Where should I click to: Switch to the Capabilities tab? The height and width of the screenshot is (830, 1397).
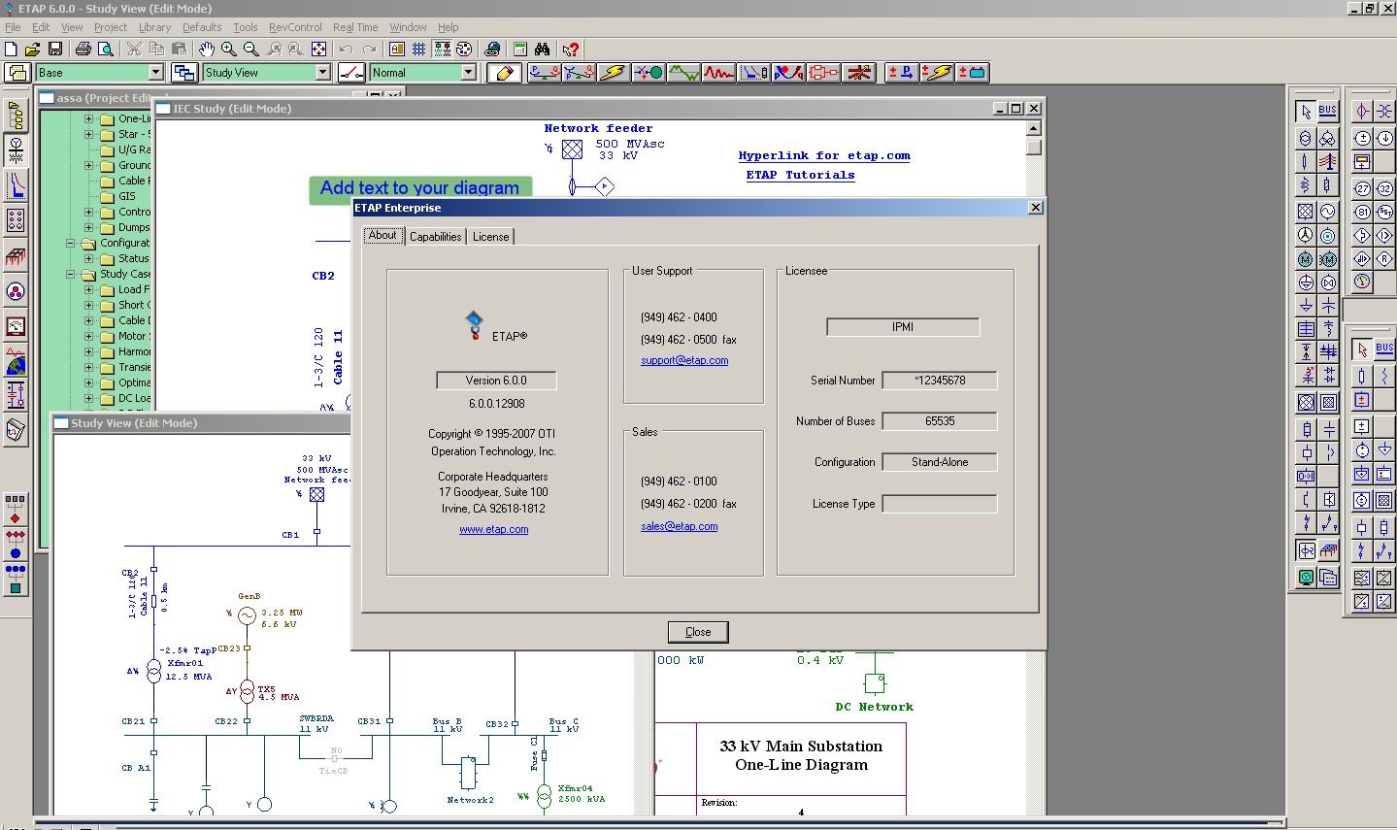click(x=435, y=237)
